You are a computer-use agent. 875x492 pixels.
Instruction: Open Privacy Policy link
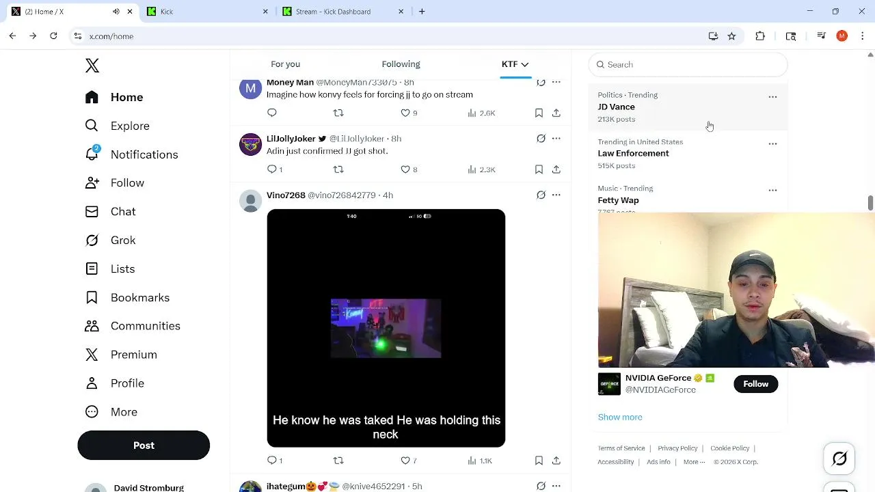coord(677,448)
